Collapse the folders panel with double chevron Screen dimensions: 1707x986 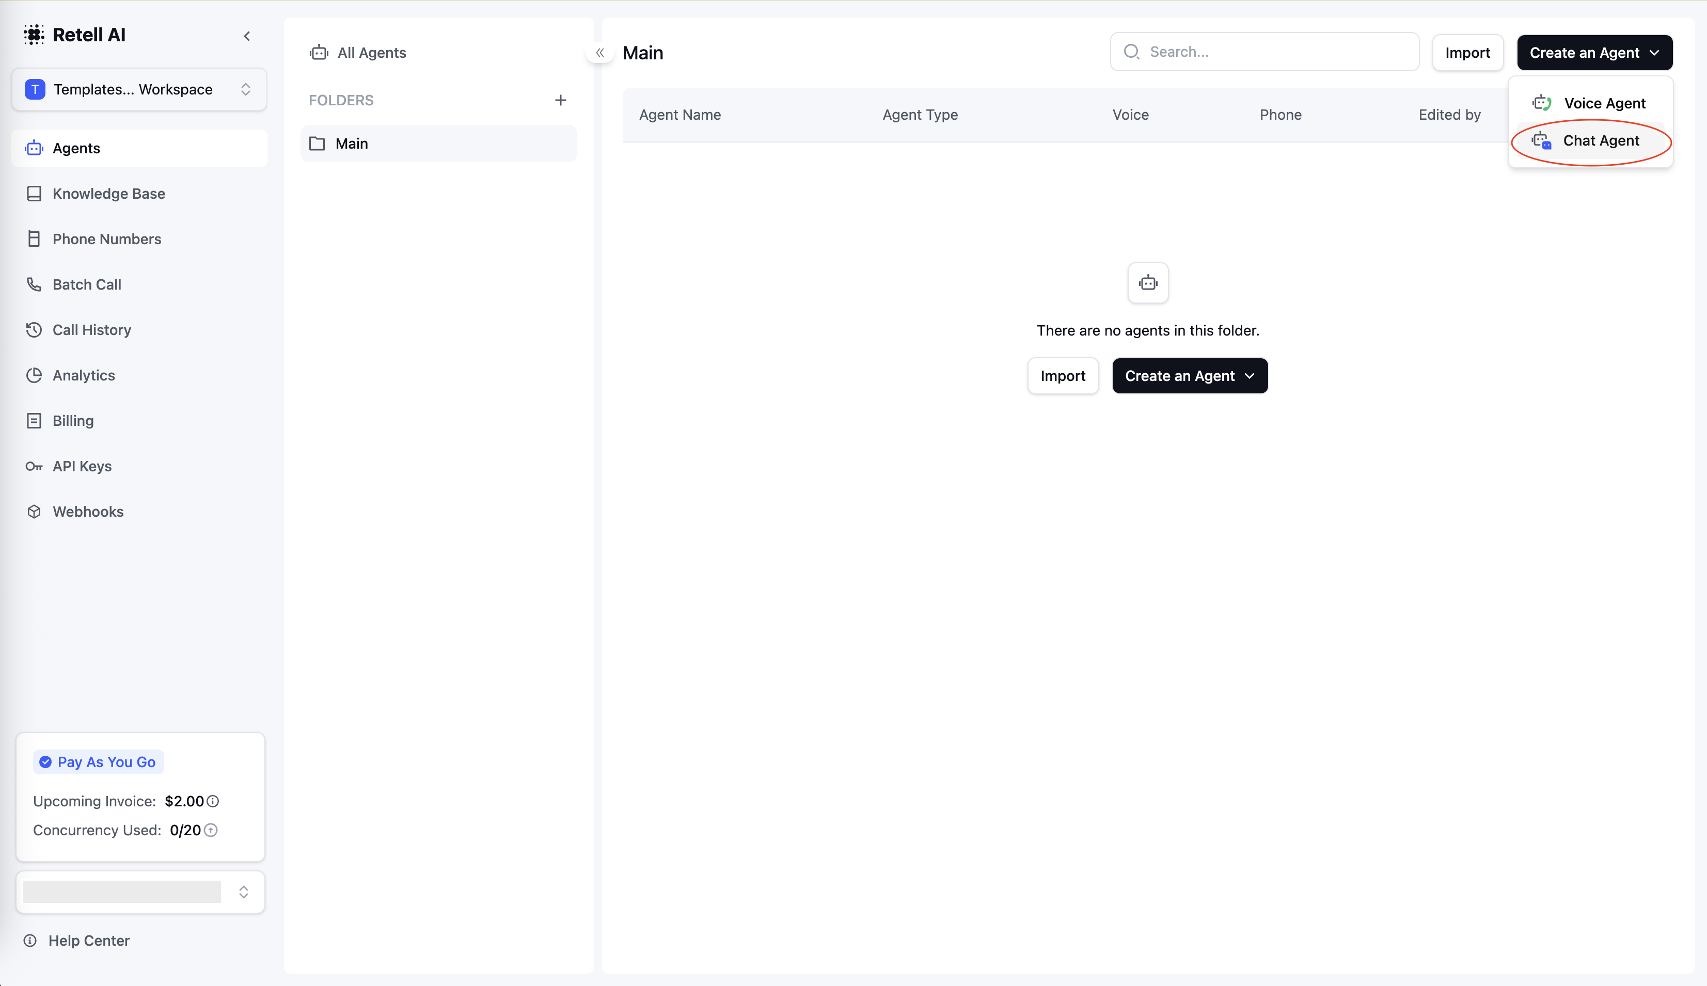[600, 52]
